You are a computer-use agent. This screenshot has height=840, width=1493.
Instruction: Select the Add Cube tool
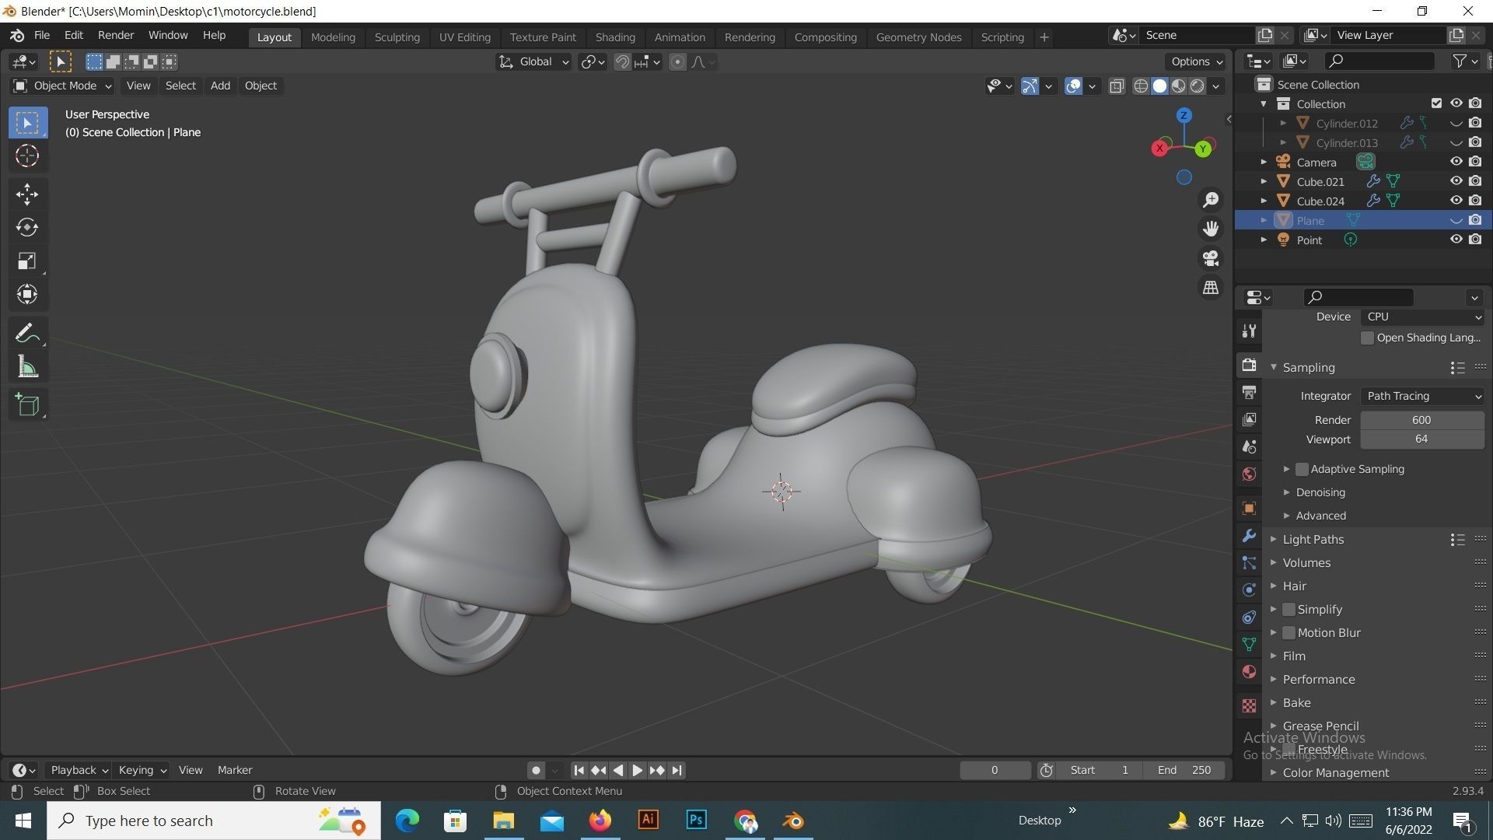27,405
